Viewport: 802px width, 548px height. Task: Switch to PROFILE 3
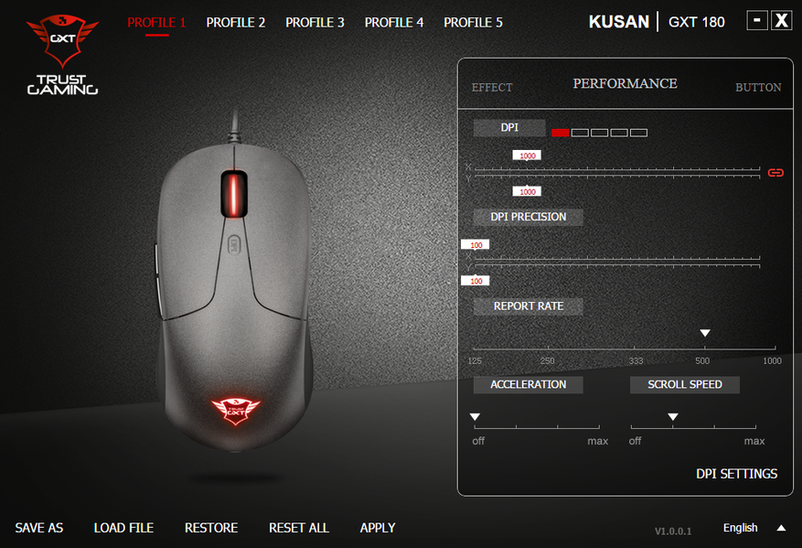click(315, 23)
